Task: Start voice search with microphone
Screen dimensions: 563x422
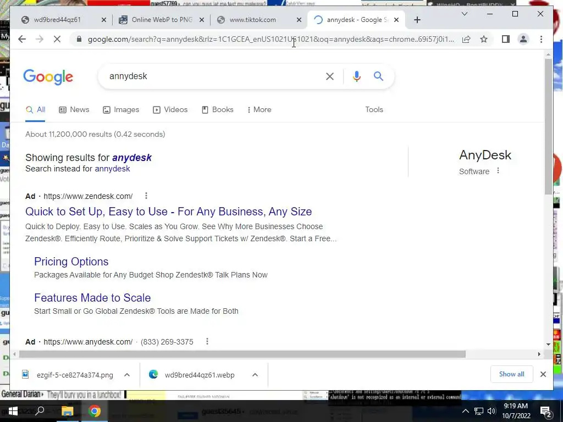Action: [356, 76]
